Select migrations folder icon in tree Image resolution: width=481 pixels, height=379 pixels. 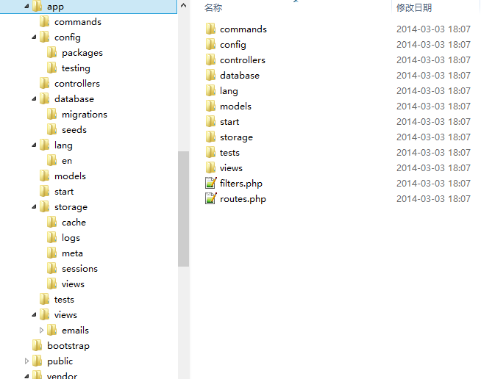click(x=51, y=114)
